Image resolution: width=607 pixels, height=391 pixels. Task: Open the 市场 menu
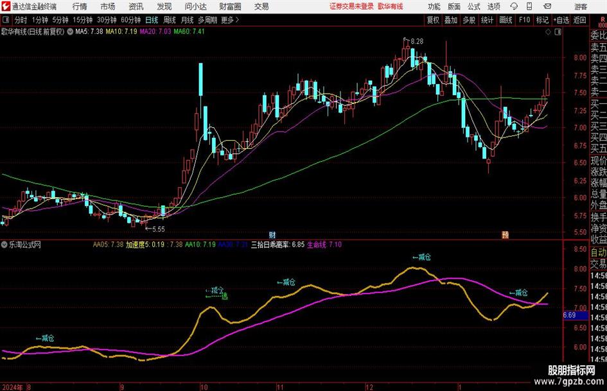(108, 6)
